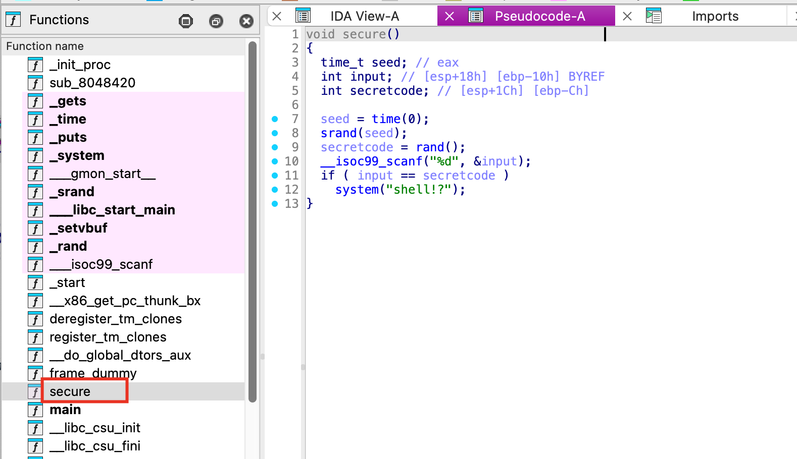Close the IDA View-A tab
The image size is (797, 459).
277,16
